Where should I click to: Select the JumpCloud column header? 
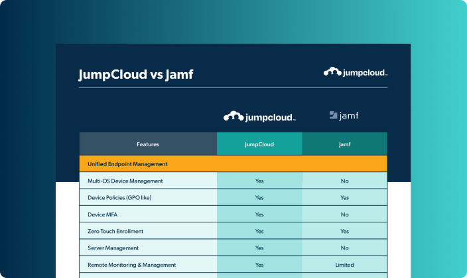tap(259, 144)
